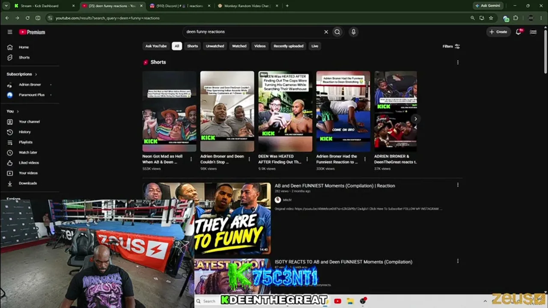Open the Chrome extensions puzzle icon
This screenshot has height=308, width=548.
515,18
